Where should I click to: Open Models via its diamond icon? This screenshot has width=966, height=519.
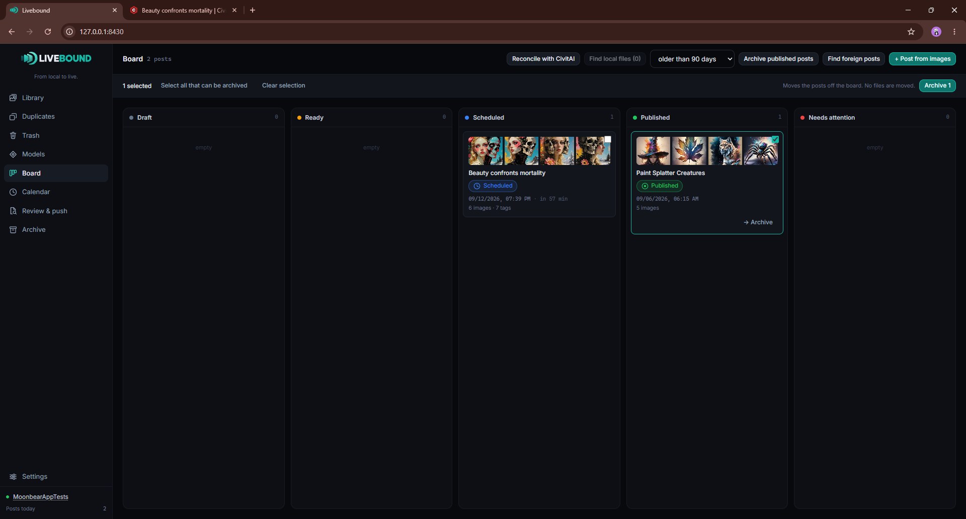pos(13,154)
